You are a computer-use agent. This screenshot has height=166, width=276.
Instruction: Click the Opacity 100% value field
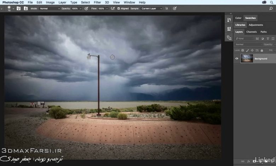75,8
